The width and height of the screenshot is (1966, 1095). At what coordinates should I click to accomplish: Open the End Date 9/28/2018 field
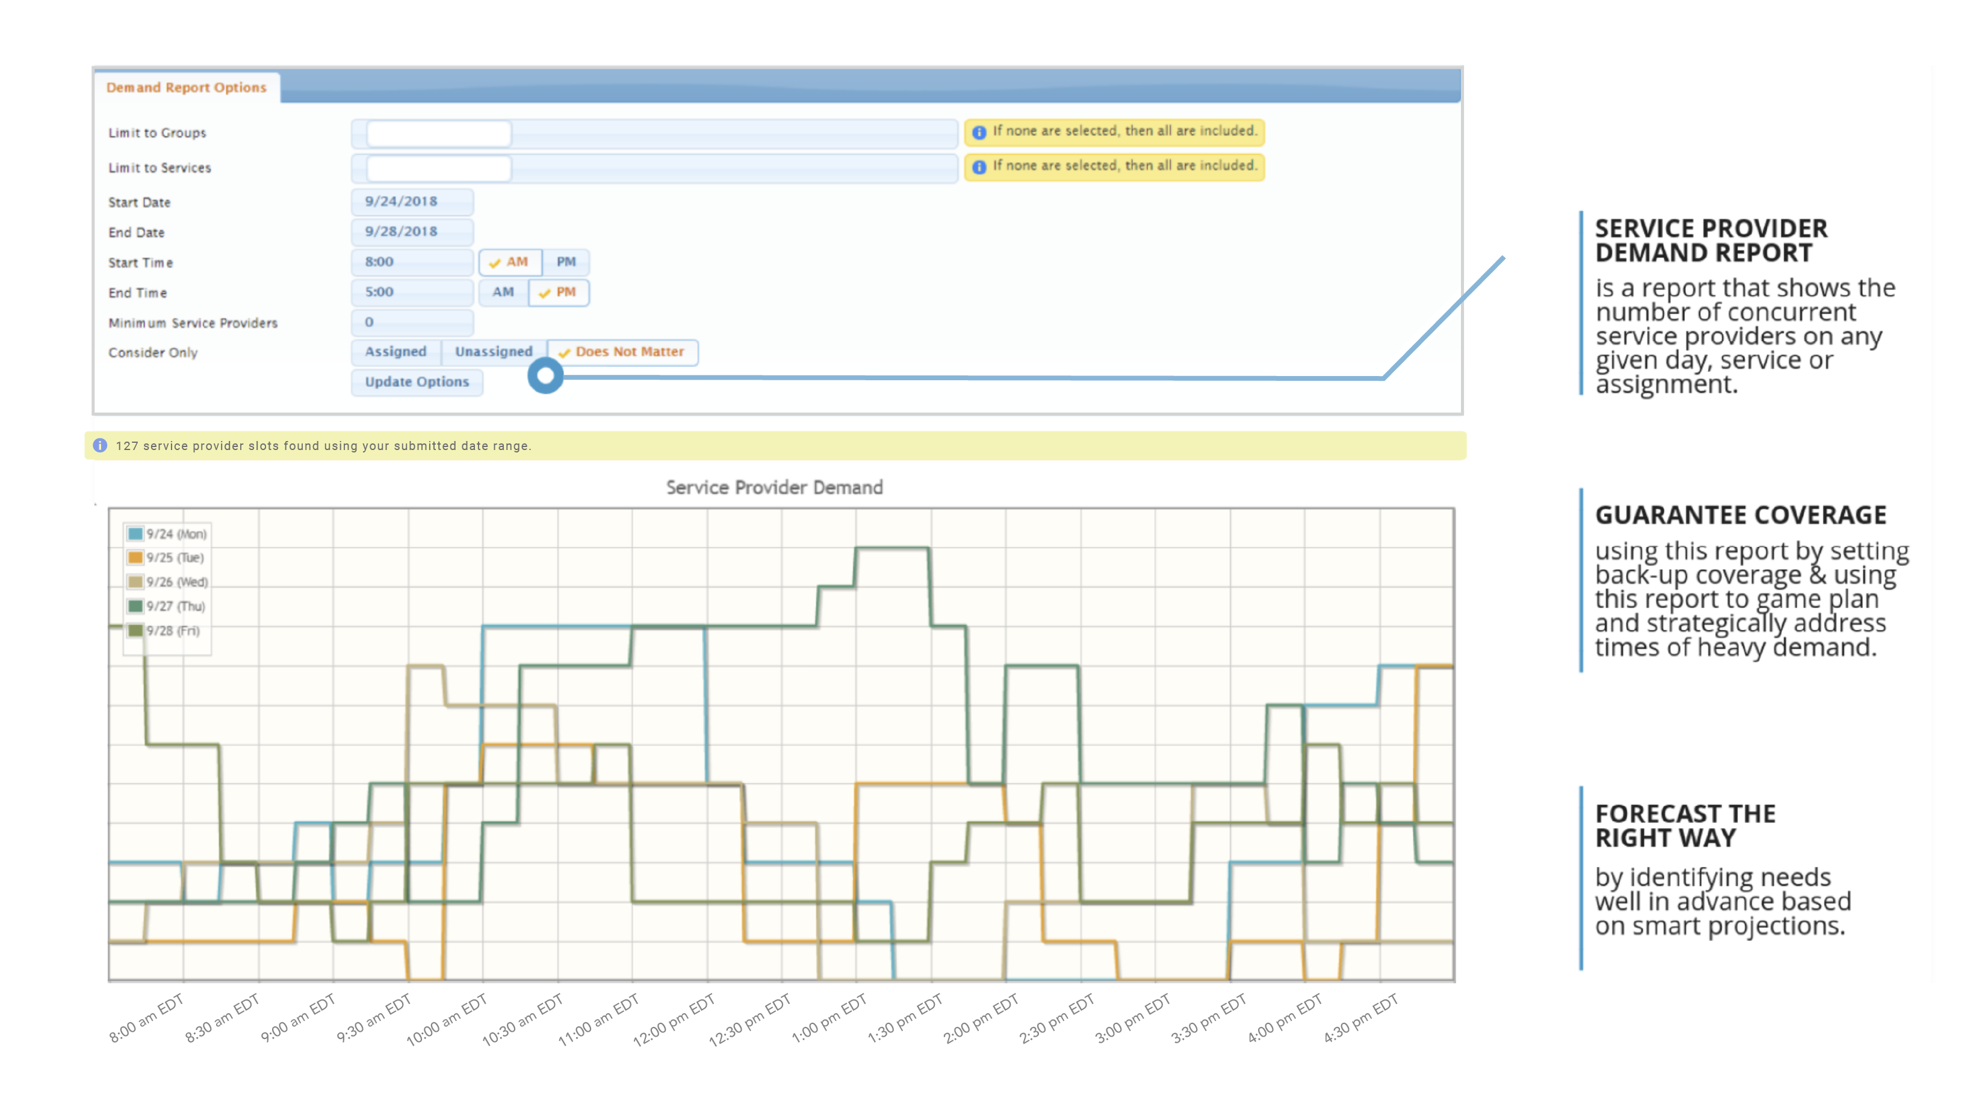tap(412, 232)
